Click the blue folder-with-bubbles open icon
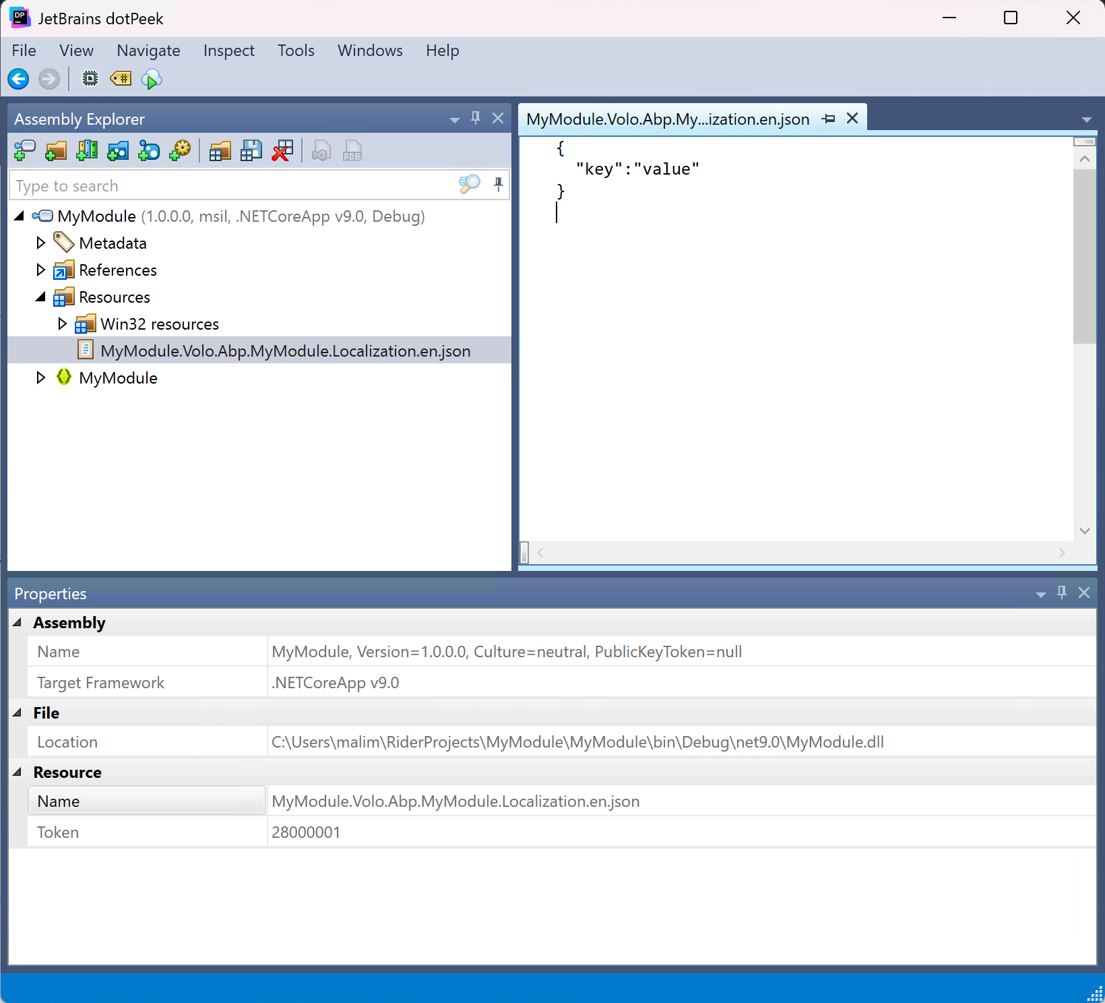1105x1003 pixels. [x=118, y=150]
